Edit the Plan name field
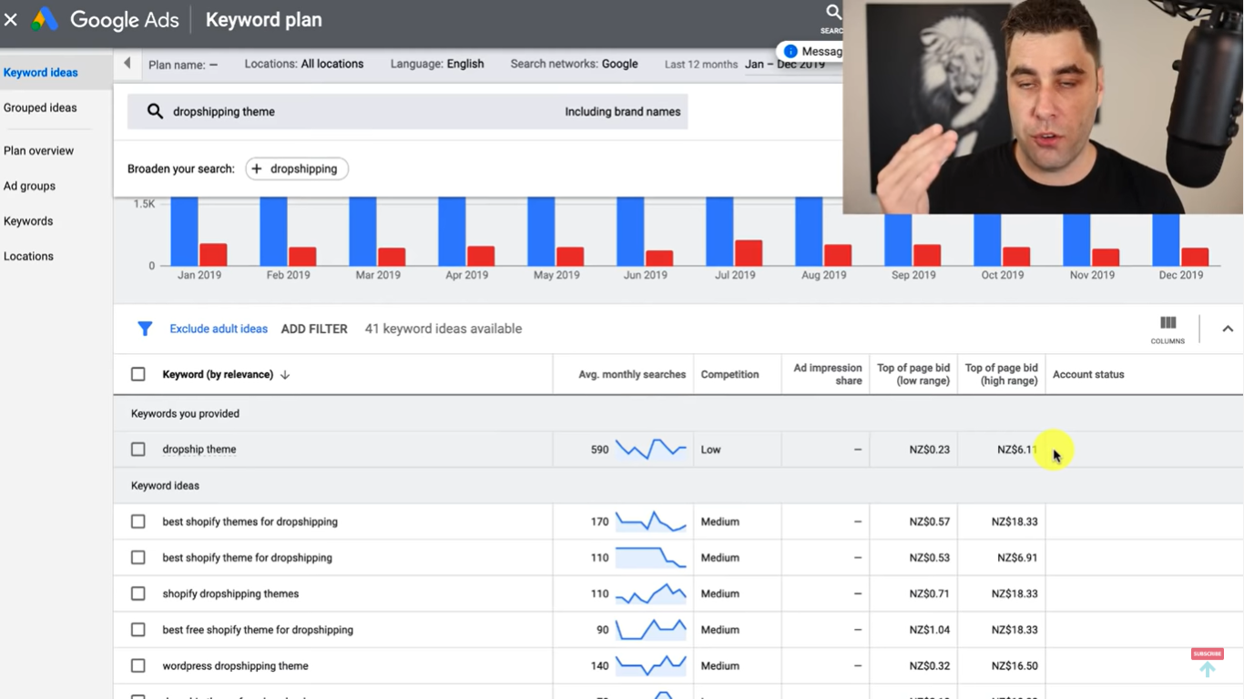1244x699 pixels. pyautogui.click(x=183, y=65)
